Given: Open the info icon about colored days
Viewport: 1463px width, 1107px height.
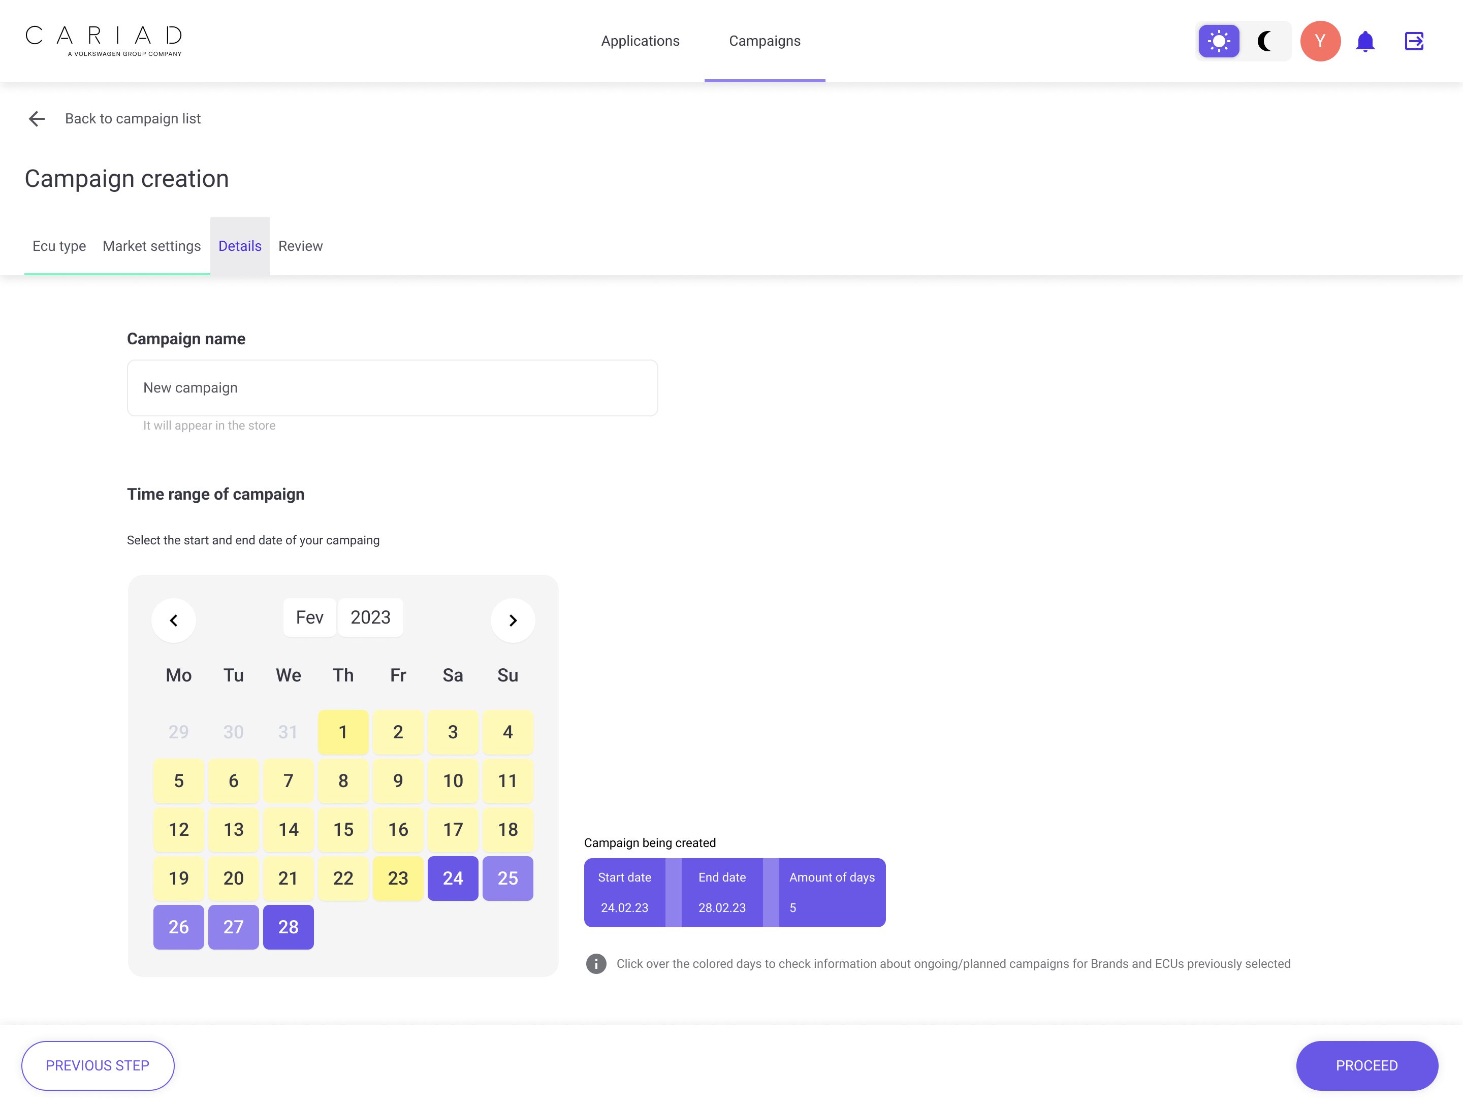Looking at the screenshot, I should click(x=596, y=963).
